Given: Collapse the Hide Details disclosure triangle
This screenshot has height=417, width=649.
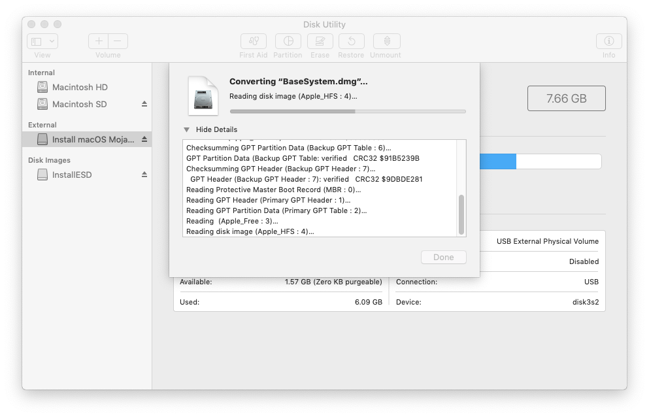Looking at the screenshot, I should coord(187,129).
